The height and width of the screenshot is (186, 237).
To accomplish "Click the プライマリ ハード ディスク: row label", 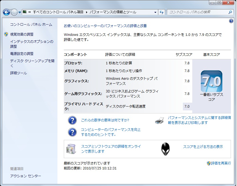I will coord(84,106).
